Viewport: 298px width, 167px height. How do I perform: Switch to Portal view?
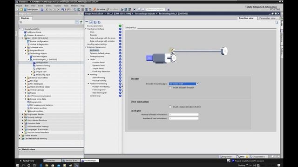point(27,161)
